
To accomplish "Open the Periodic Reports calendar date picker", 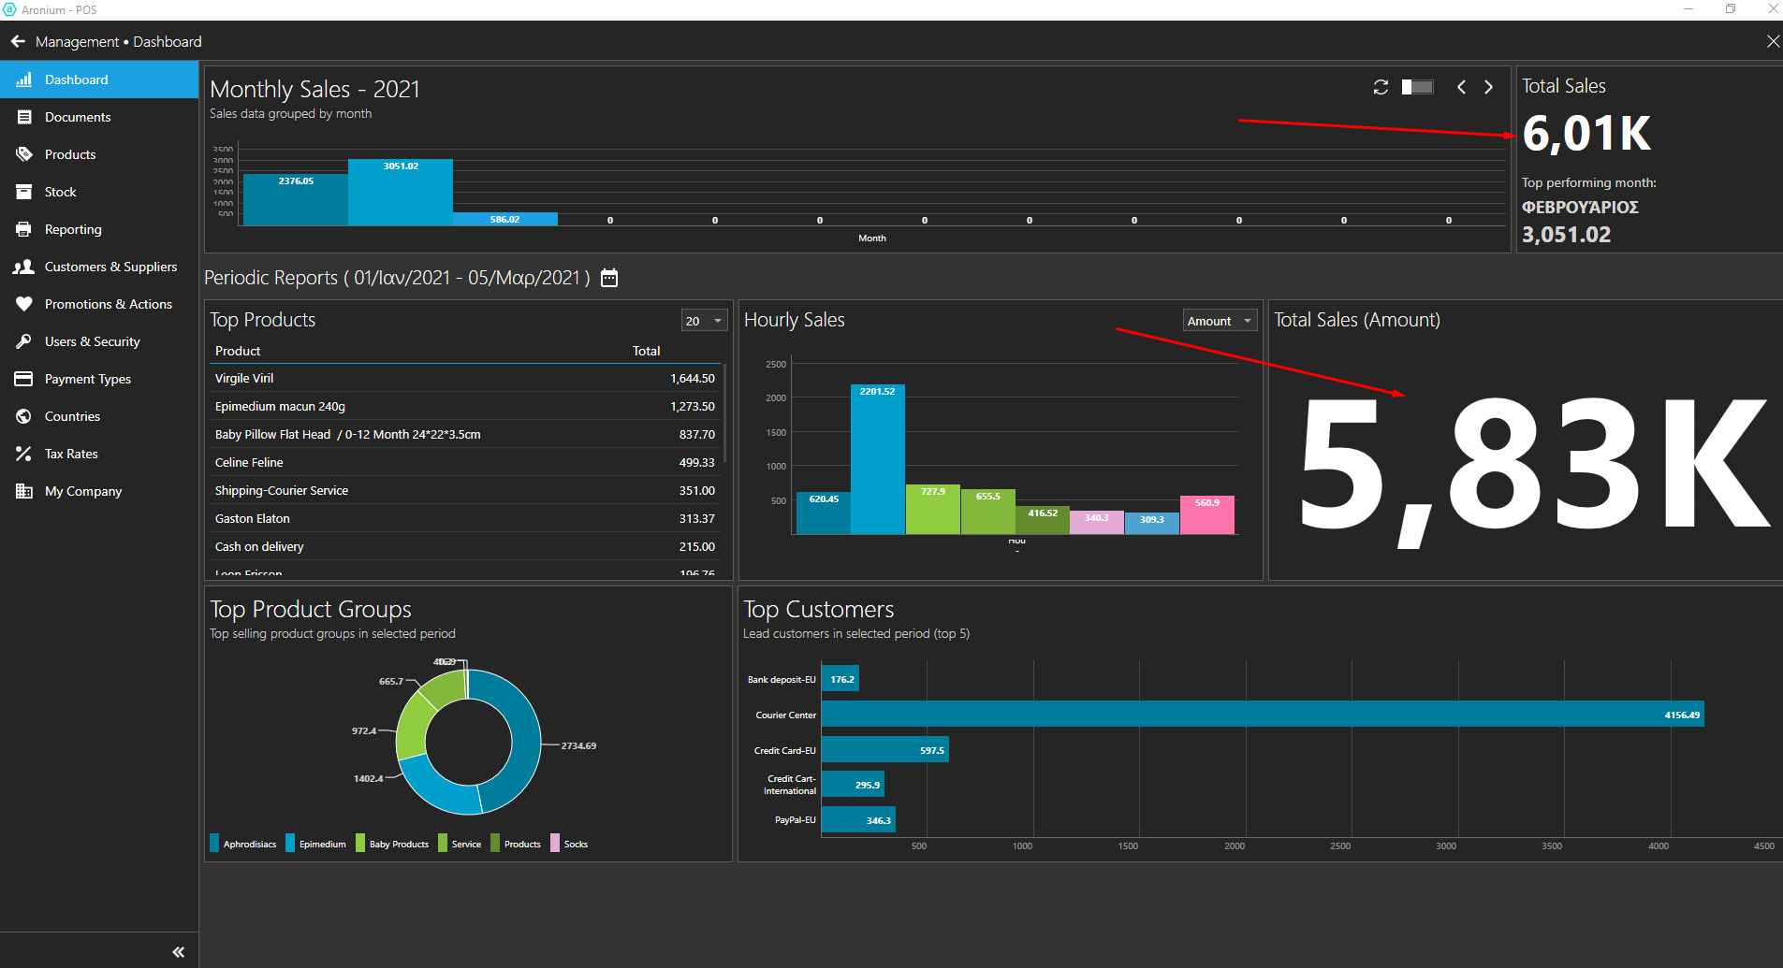I will pyautogui.click(x=609, y=278).
